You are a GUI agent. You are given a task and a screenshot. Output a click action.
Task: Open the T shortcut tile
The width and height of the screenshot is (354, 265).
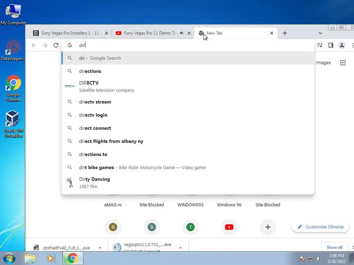point(190,227)
